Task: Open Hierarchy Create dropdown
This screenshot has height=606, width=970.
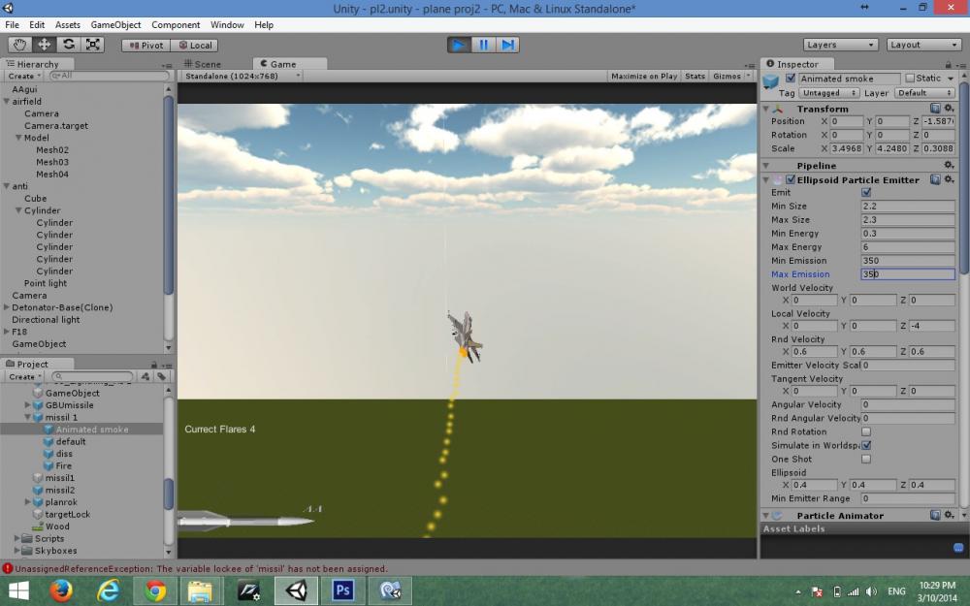Action: [24, 76]
